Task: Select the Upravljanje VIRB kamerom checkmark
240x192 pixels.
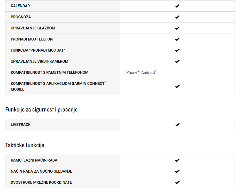Action: click(x=177, y=61)
